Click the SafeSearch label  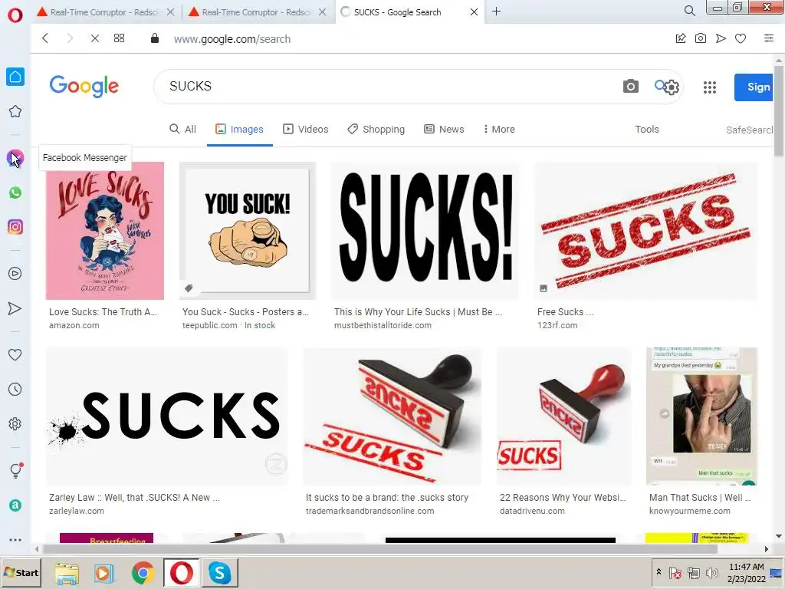(750, 130)
